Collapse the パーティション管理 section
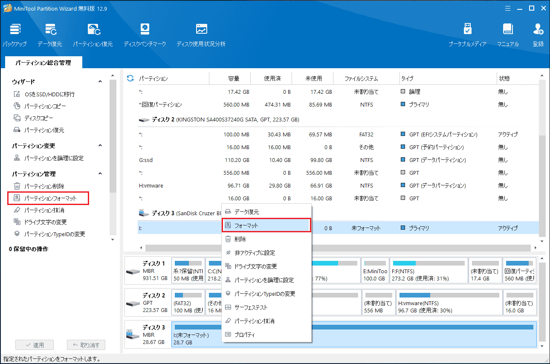 [x=100, y=173]
